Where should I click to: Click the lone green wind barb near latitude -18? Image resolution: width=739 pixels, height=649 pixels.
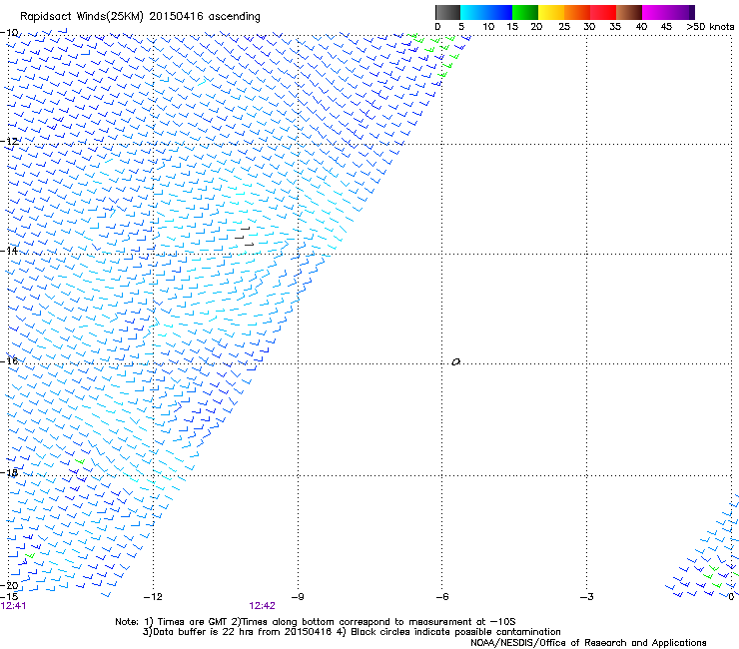(x=80, y=461)
